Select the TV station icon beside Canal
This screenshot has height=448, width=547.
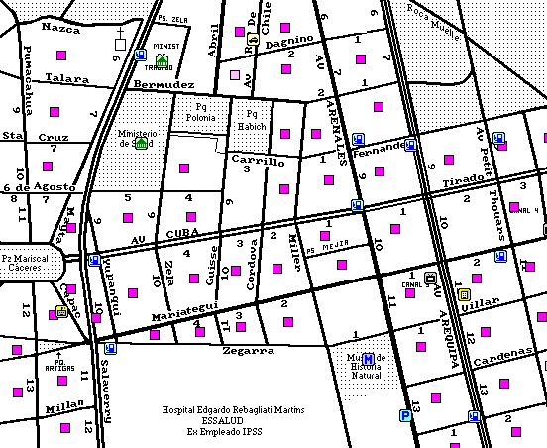tap(430, 279)
